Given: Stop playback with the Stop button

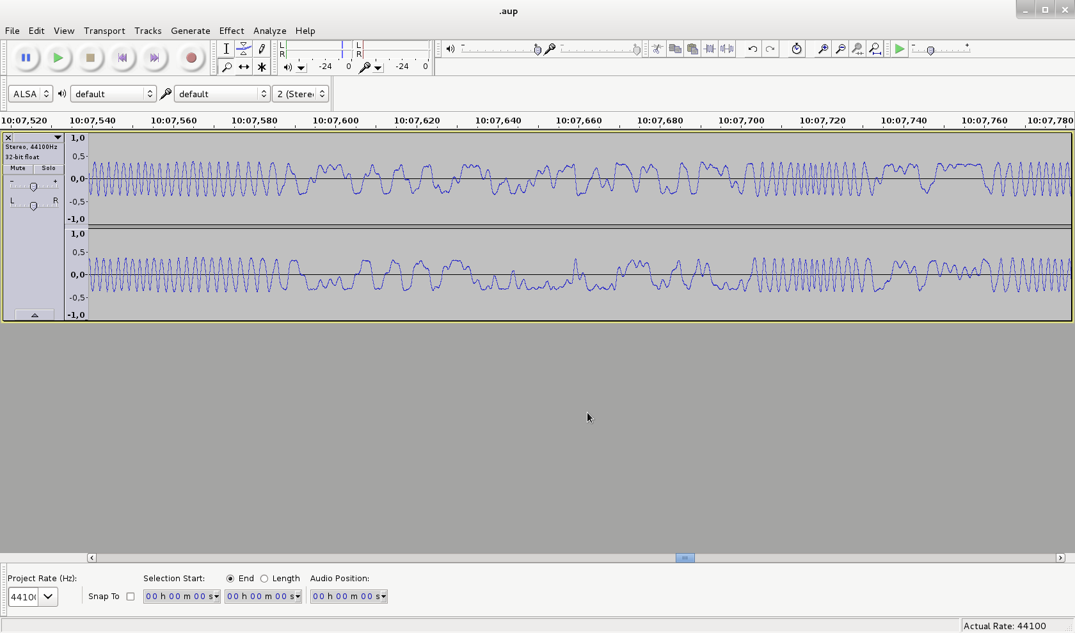Looking at the screenshot, I should coord(90,58).
